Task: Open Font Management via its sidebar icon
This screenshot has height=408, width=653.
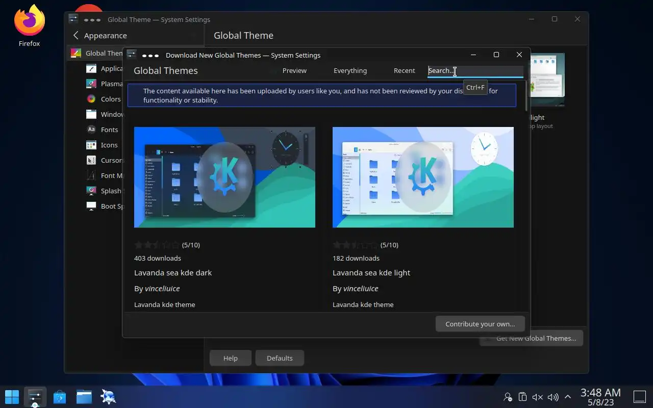Action: (91, 175)
